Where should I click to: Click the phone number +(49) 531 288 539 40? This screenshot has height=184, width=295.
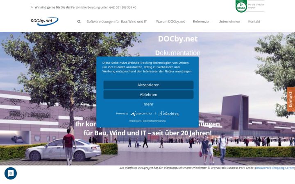coord(122,7)
